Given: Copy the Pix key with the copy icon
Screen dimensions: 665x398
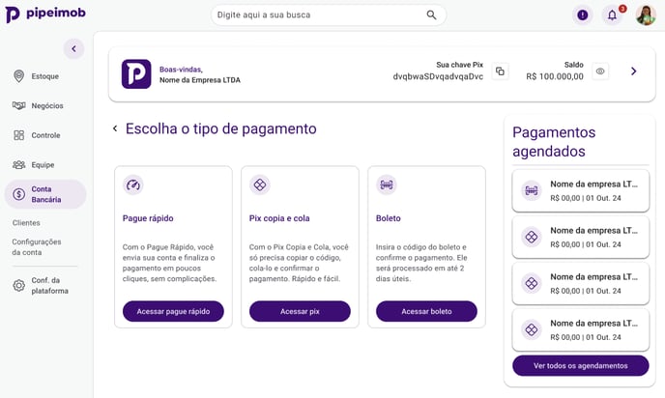Looking at the screenshot, I should click(500, 71).
